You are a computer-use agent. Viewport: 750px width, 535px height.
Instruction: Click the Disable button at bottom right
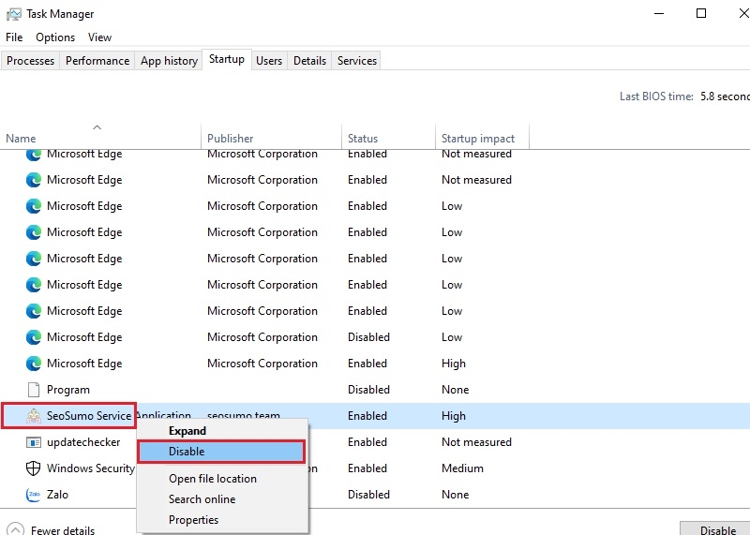click(x=715, y=528)
